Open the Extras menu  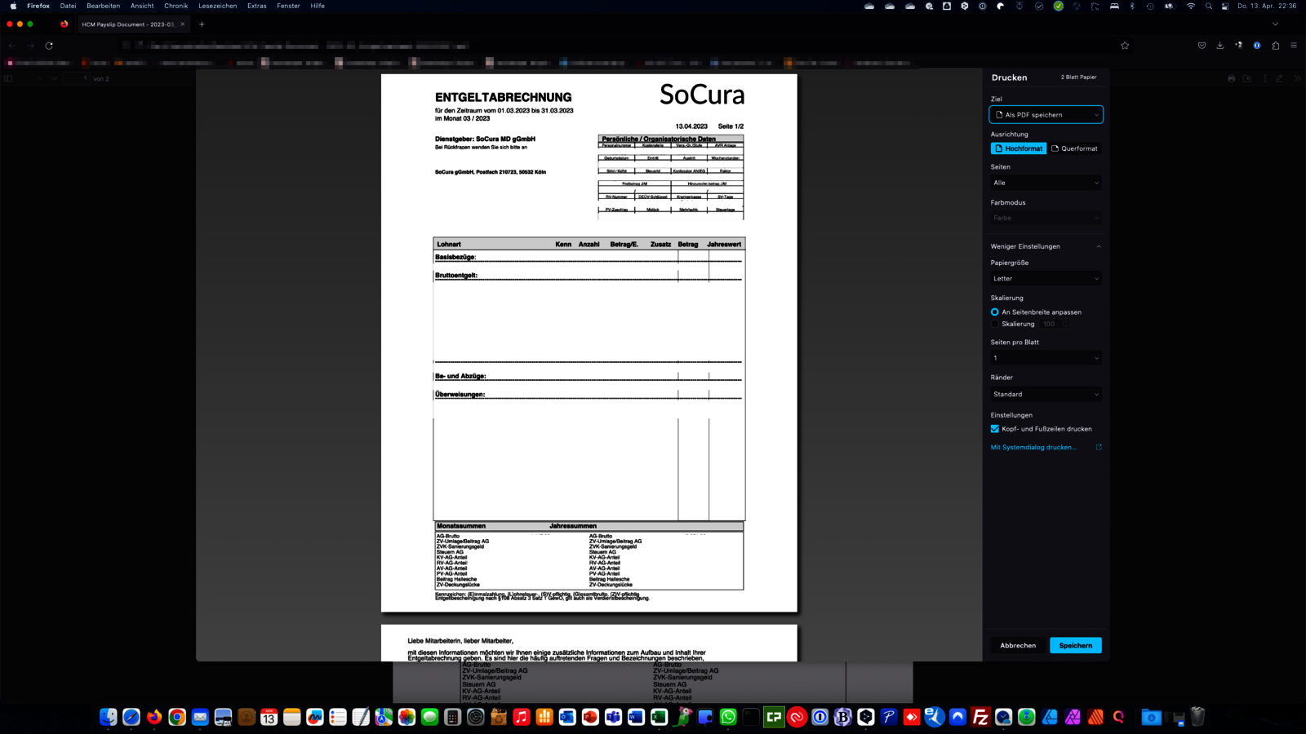click(x=257, y=6)
